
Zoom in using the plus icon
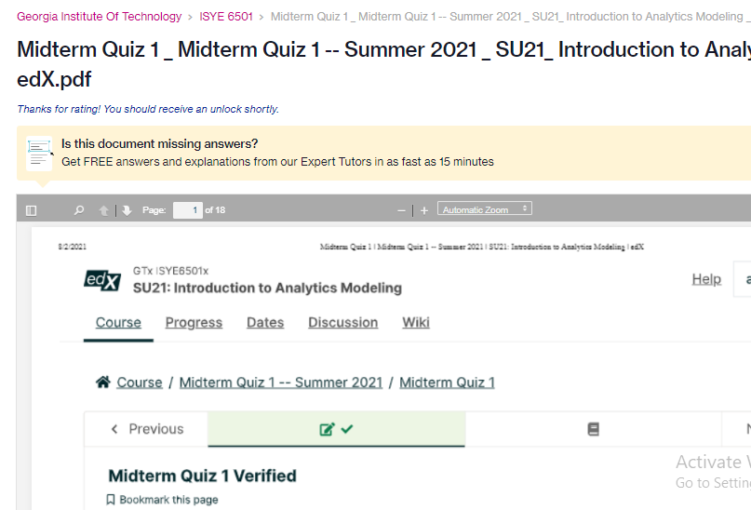pyautogui.click(x=423, y=210)
